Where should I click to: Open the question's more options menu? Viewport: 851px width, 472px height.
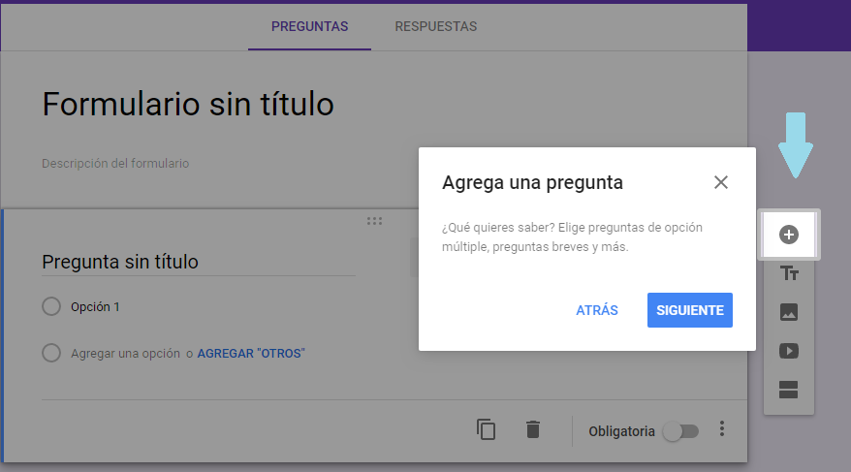(x=722, y=428)
